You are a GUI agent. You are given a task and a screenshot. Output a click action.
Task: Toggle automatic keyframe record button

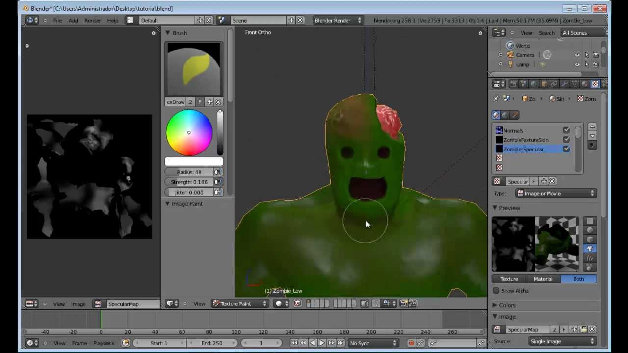[411, 343]
